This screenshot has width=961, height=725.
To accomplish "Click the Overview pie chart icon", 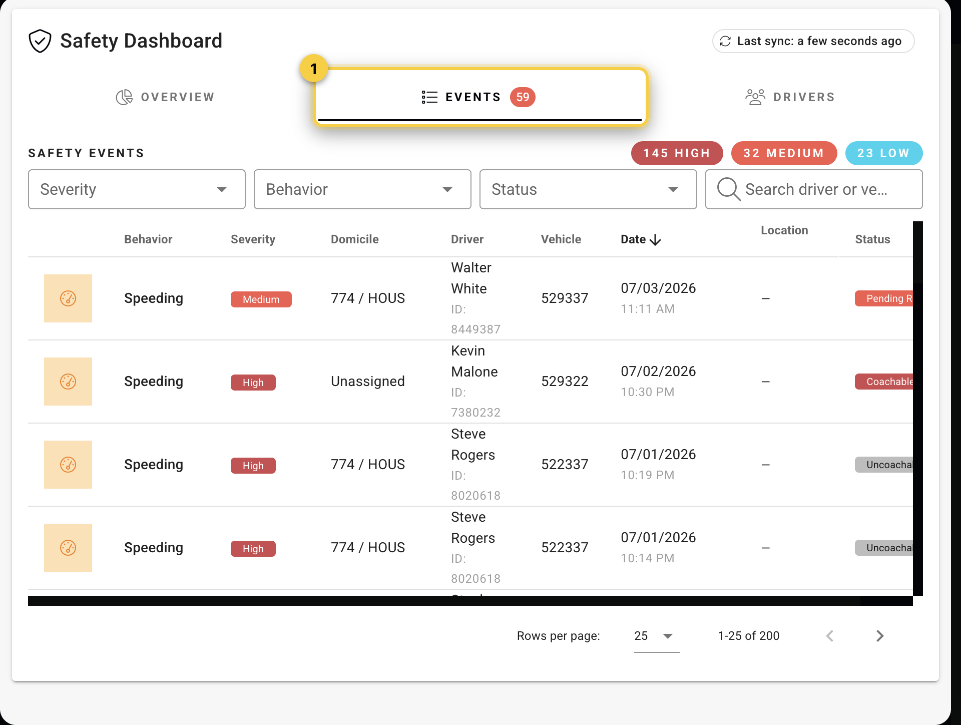I will (x=124, y=97).
